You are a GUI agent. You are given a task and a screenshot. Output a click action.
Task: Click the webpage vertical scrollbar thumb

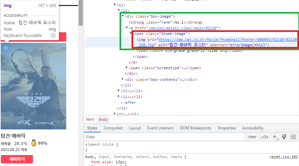tap(81, 13)
